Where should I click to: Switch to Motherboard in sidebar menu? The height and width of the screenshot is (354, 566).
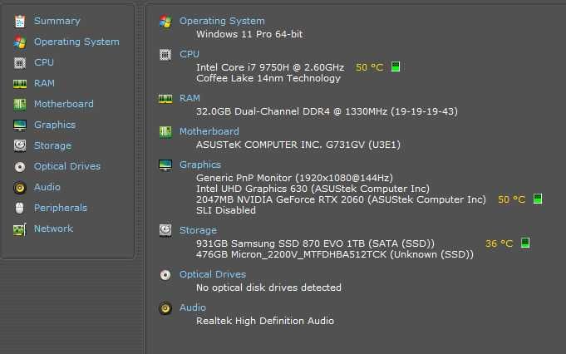[x=64, y=104]
